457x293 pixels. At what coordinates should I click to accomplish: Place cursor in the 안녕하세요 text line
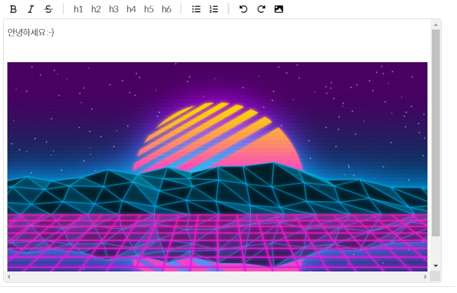pyautogui.click(x=31, y=33)
